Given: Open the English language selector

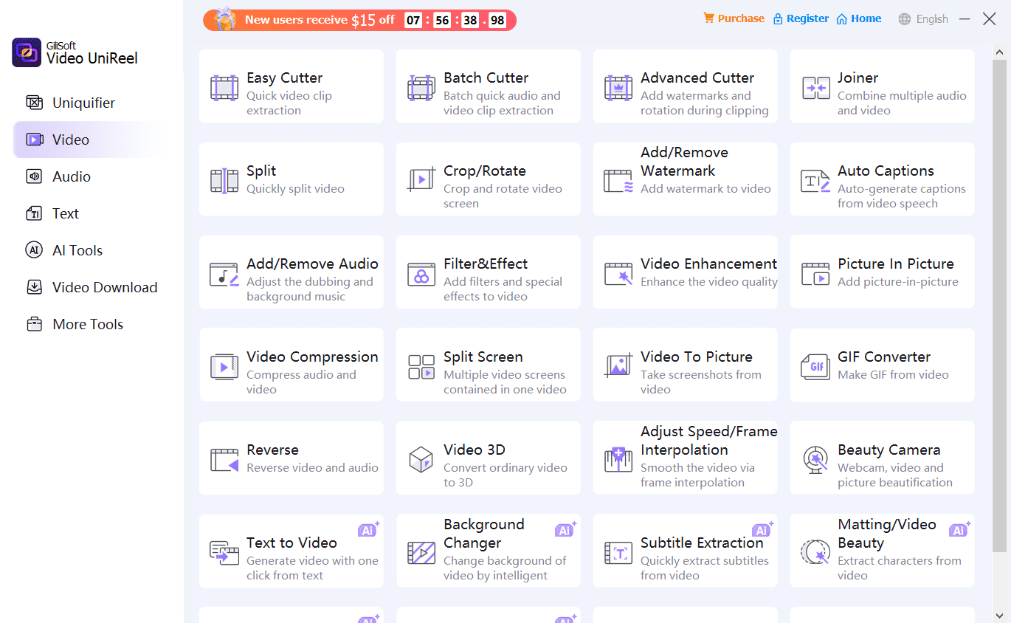Looking at the screenshot, I should [x=923, y=19].
